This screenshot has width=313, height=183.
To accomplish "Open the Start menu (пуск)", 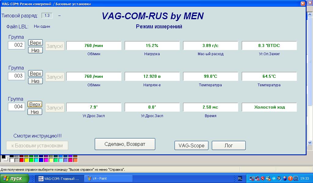I will point(14,178).
